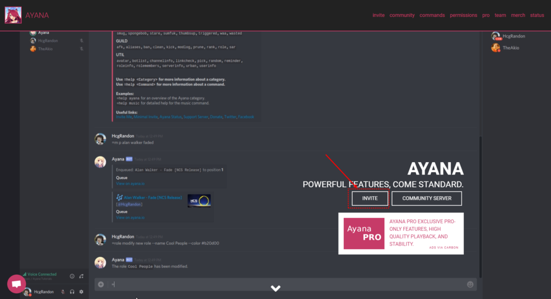Click the COMMUNITY SERVER button
Screen dimensions: 551x299
tap(427, 199)
